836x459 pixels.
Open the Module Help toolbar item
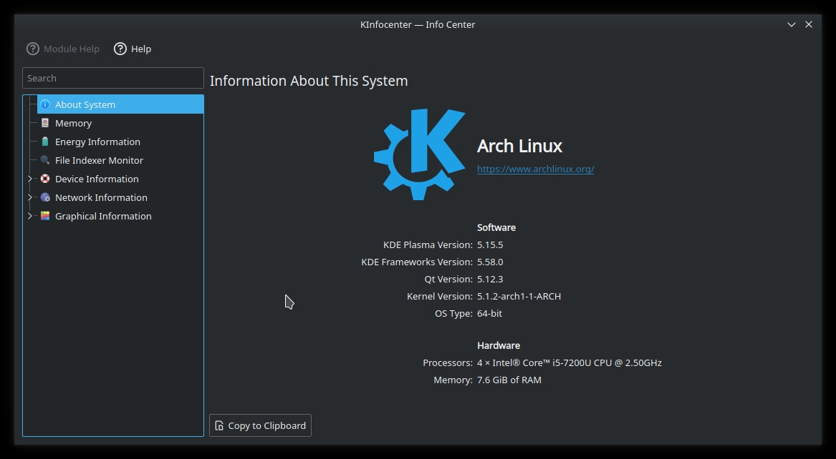(x=63, y=49)
